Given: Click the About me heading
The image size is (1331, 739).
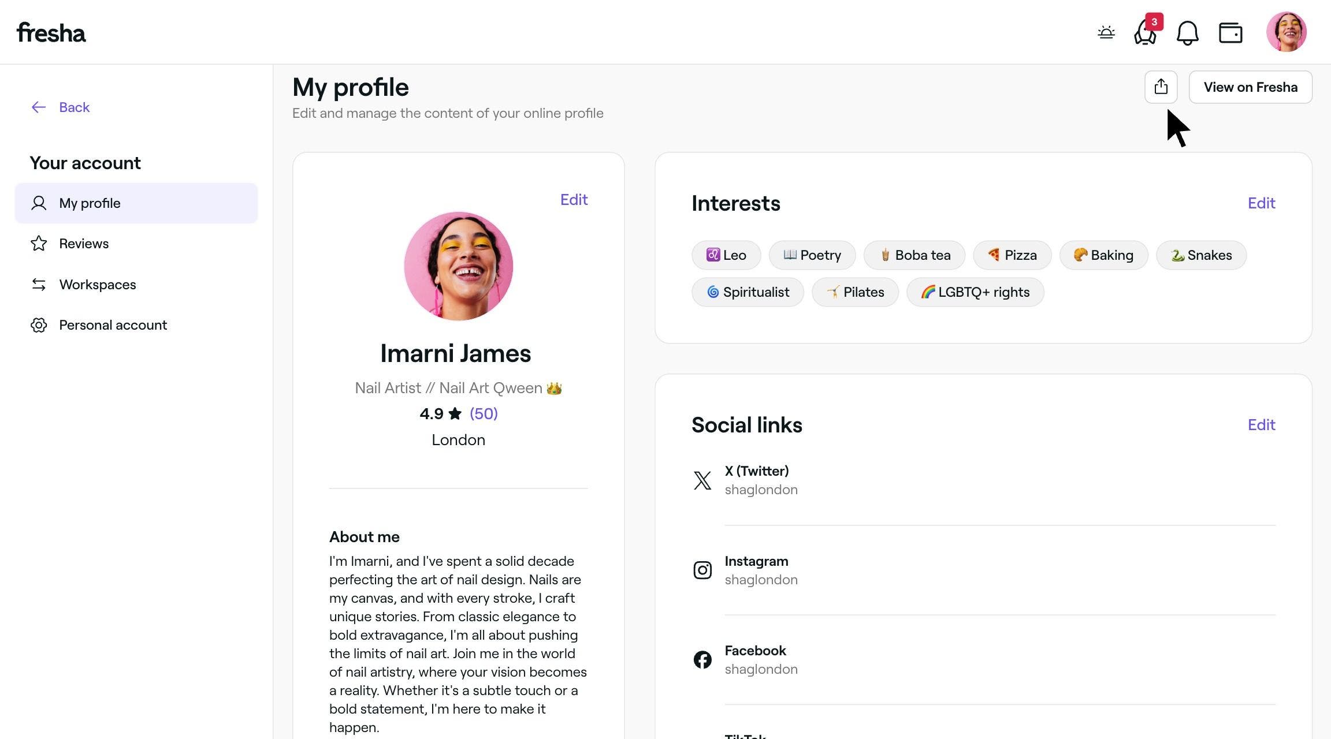Looking at the screenshot, I should point(365,537).
